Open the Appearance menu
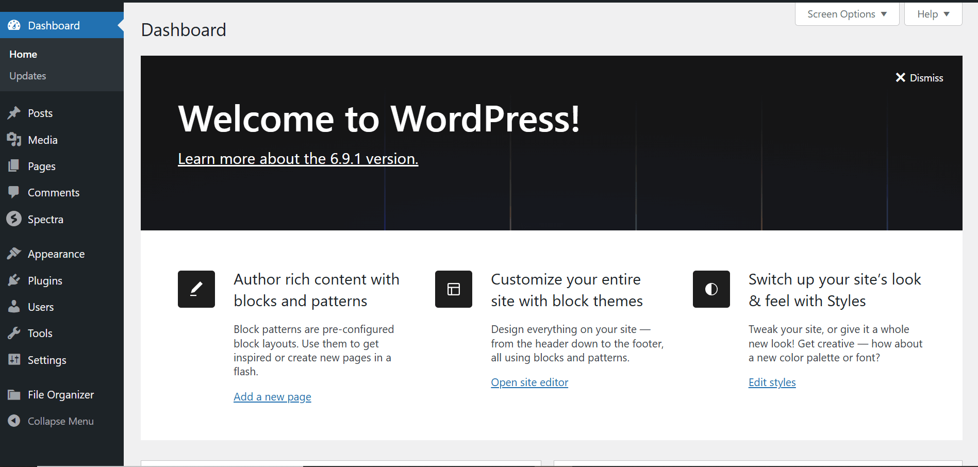 tap(62, 254)
